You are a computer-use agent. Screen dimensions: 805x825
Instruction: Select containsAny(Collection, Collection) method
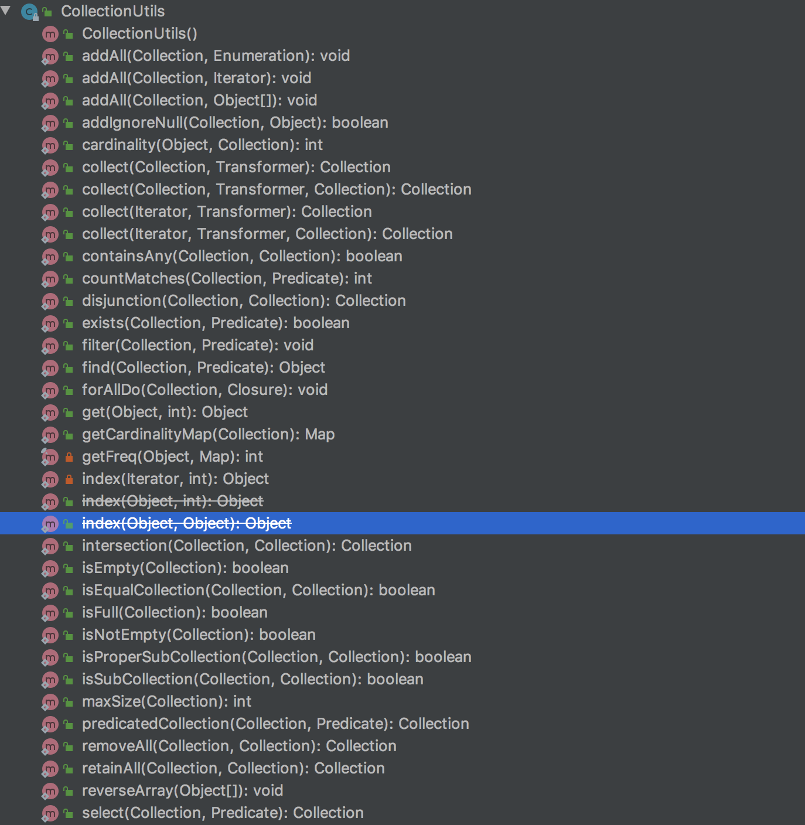pyautogui.click(x=242, y=257)
